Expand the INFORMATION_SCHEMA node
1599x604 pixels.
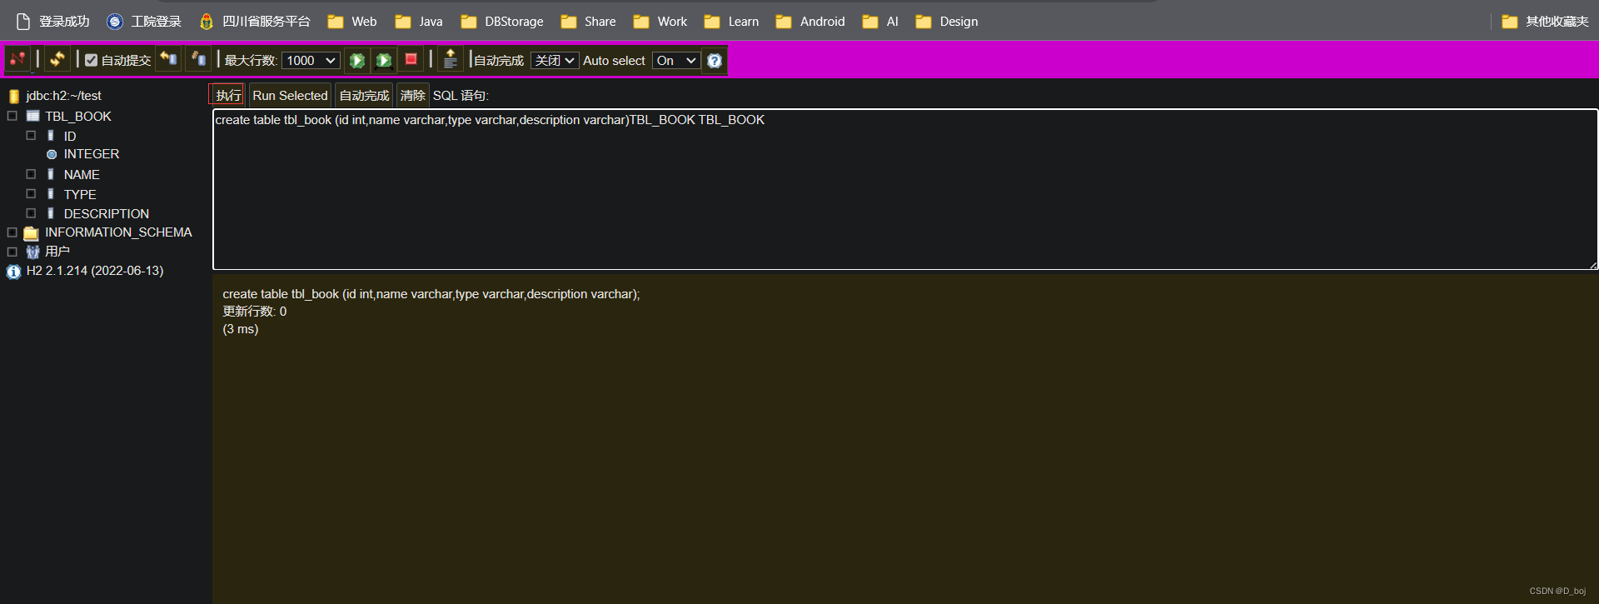coord(12,232)
